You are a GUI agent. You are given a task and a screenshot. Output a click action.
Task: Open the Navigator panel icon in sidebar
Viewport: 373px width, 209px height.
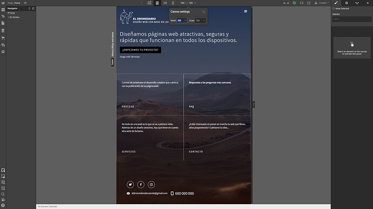tap(3, 16)
